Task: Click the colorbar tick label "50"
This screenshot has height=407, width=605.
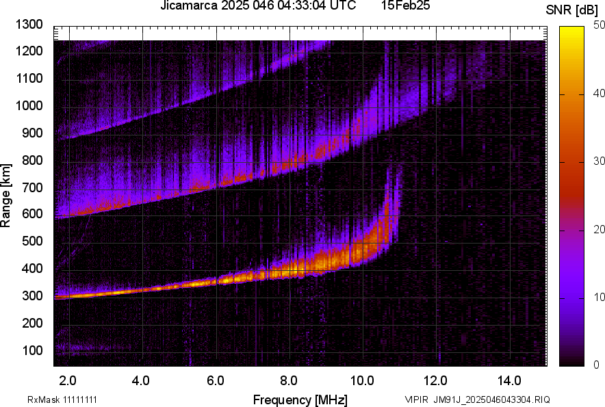Action: point(599,25)
